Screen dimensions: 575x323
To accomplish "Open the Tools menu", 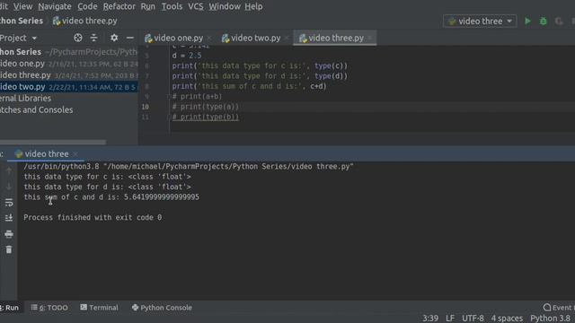I will pos(172,6).
